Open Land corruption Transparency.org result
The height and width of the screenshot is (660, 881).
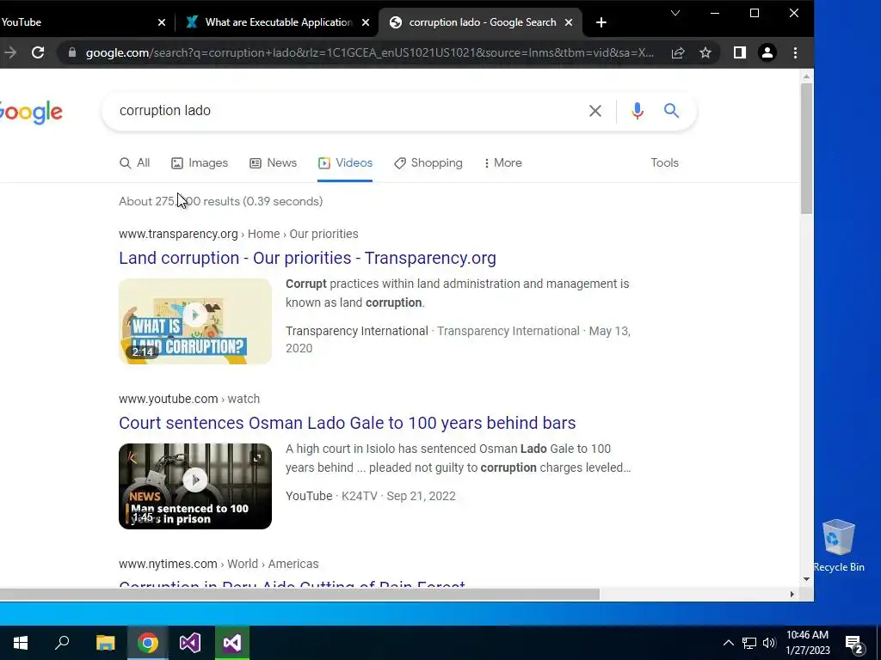pyautogui.click(x=307, y=258)
